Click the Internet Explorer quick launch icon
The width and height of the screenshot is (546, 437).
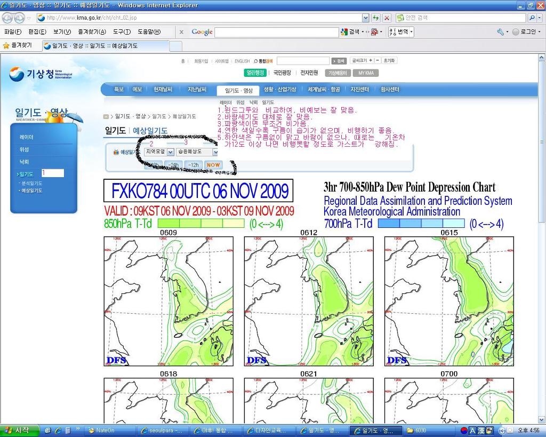pos(58,431)
